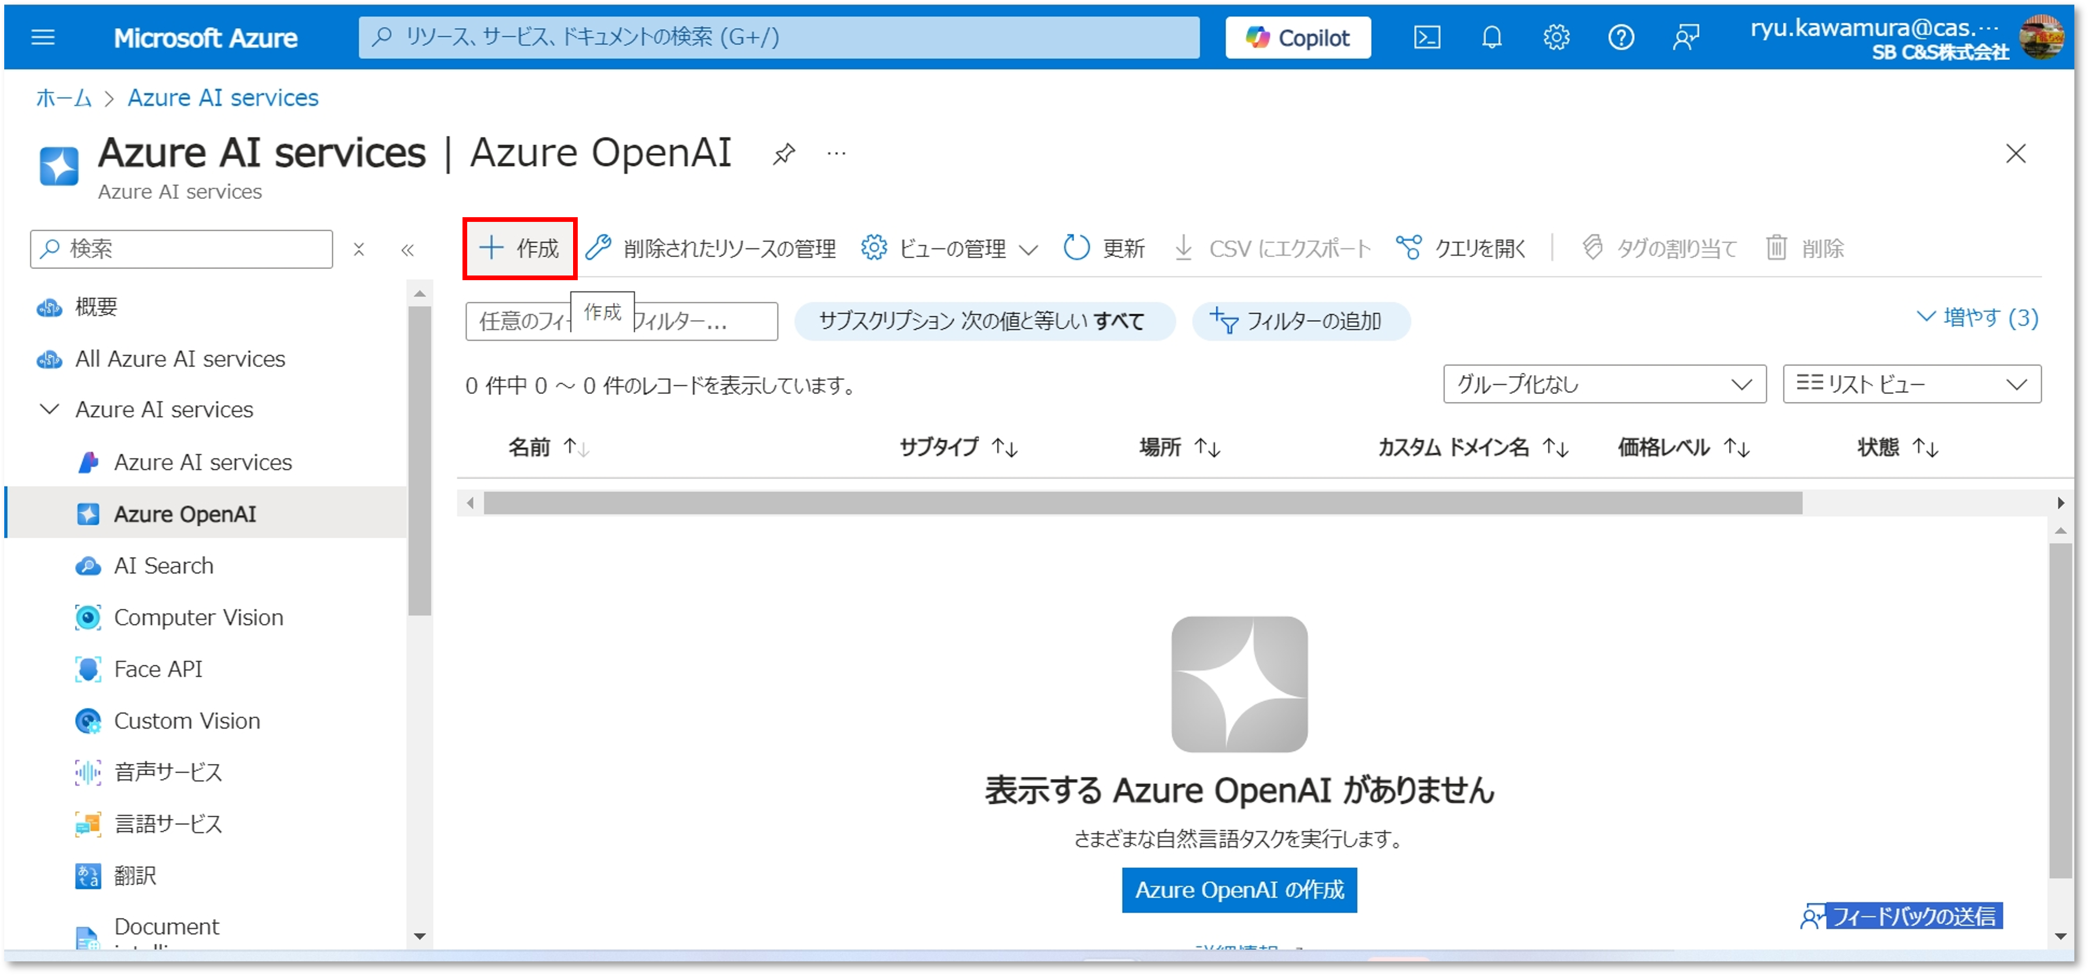This screenshot has width=2088, height=975.
Task: Click the horizontal table scrollbar
Action: (1143, 503)
